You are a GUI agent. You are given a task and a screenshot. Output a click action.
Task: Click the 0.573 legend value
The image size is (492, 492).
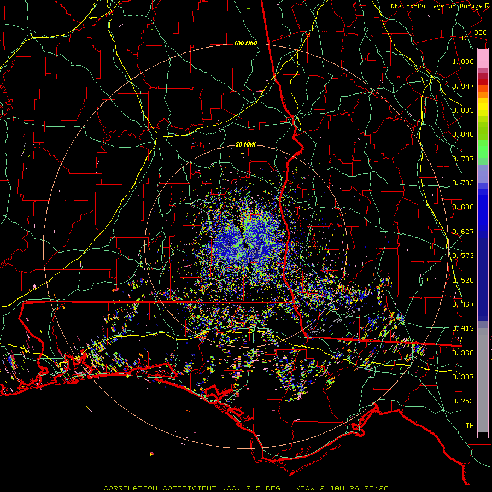click(463, 255)
